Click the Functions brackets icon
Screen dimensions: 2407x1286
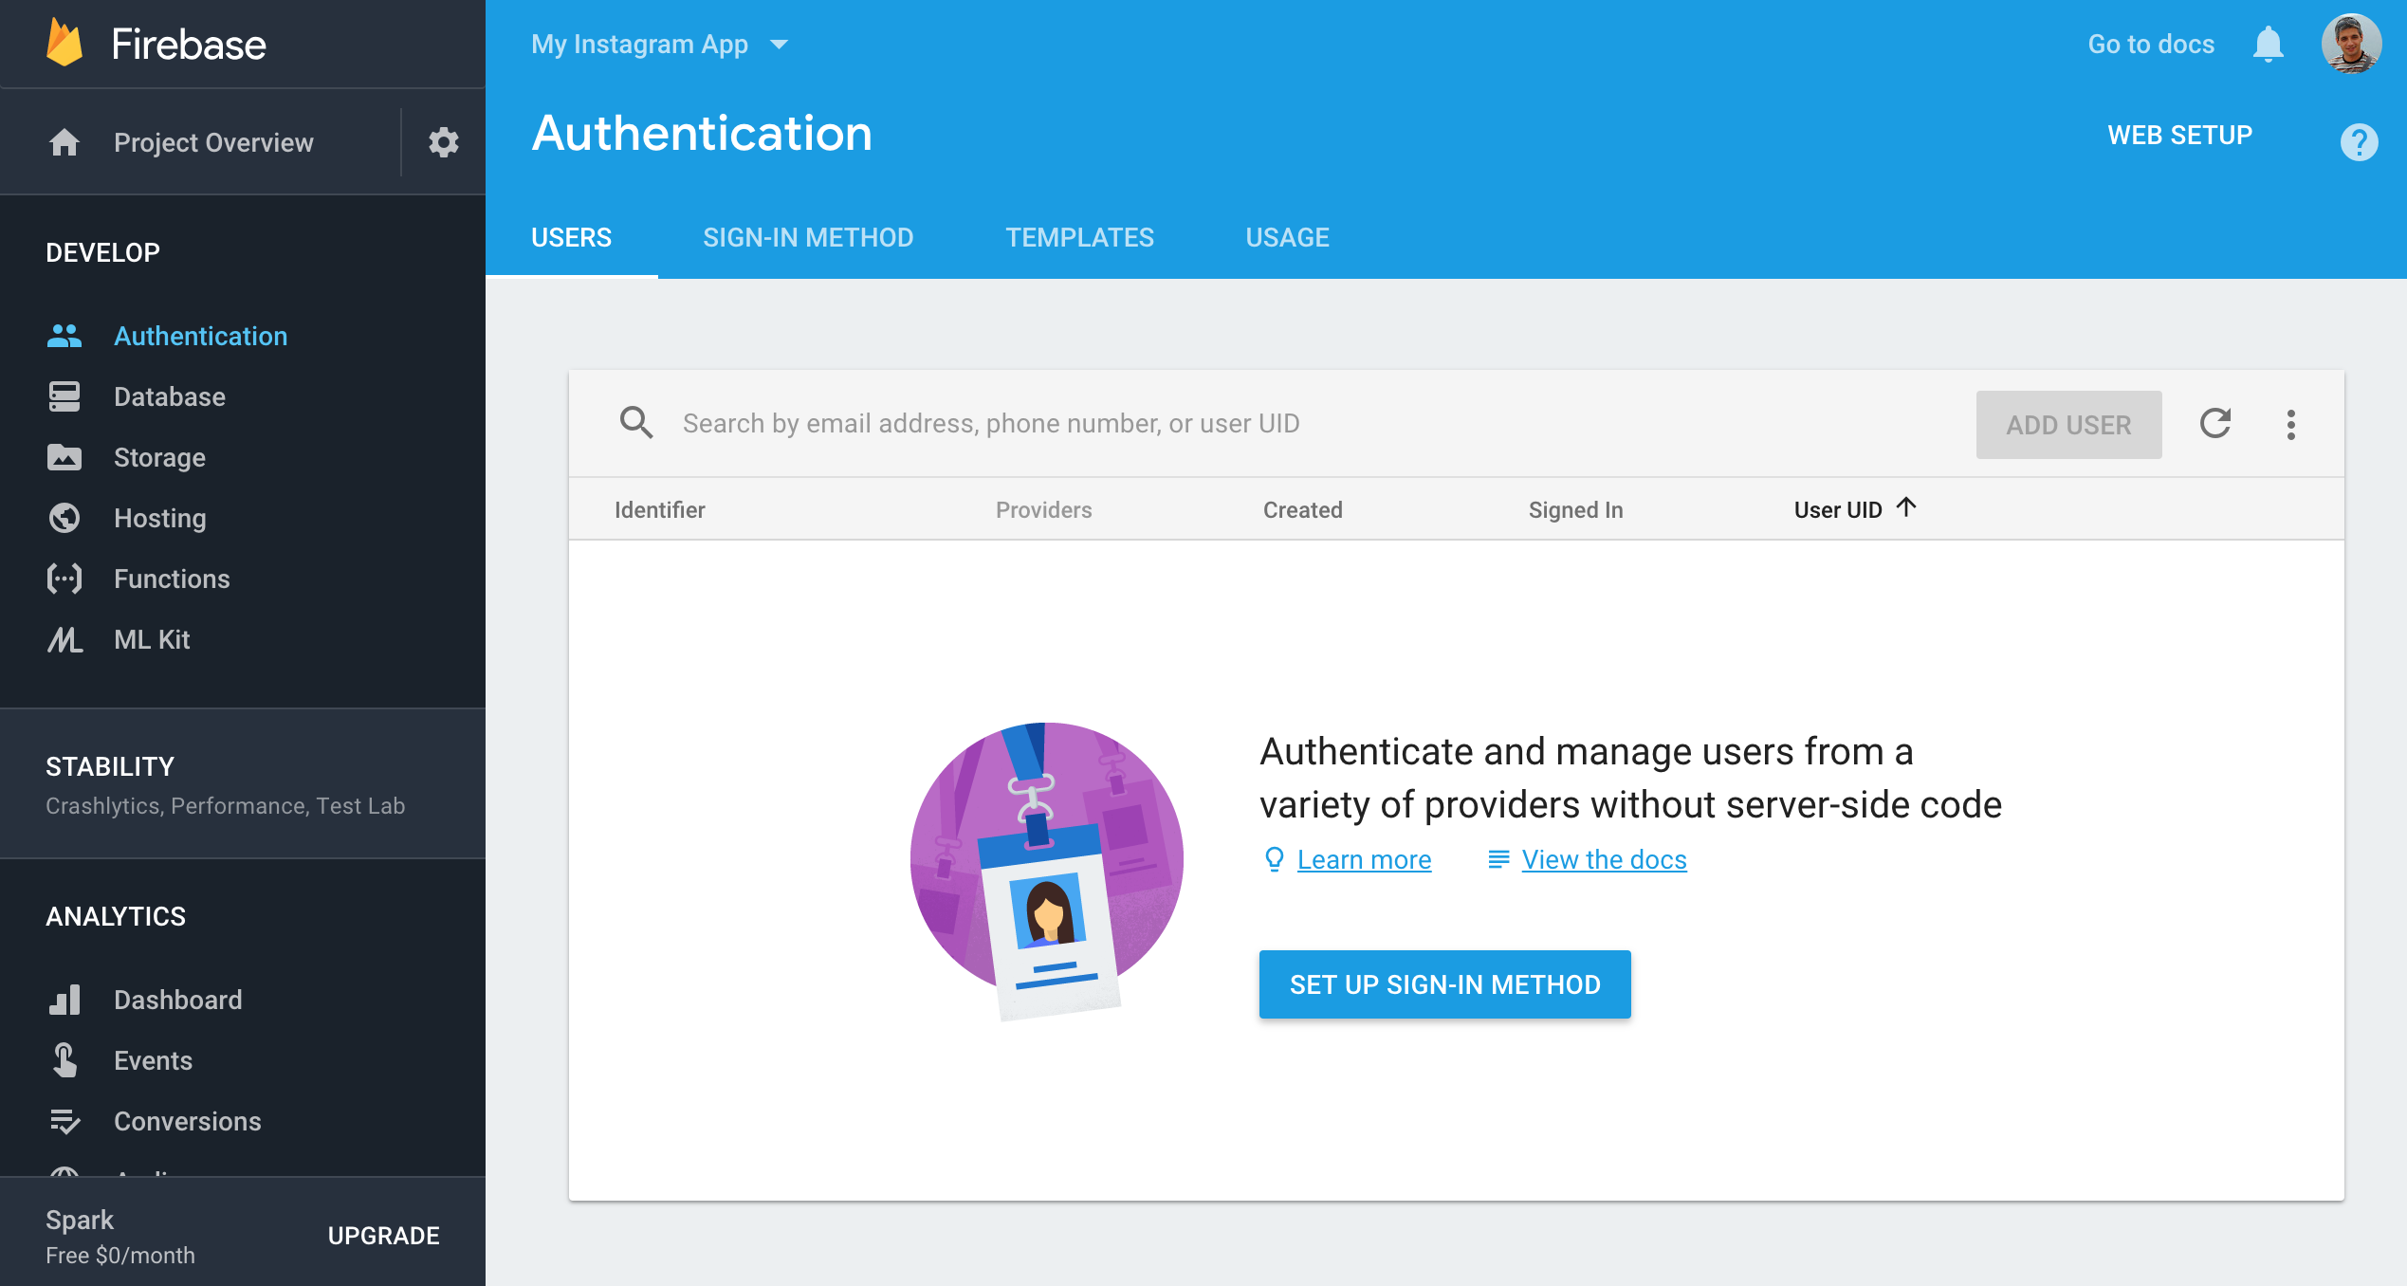pyautogui.click(x=64, y=579)
